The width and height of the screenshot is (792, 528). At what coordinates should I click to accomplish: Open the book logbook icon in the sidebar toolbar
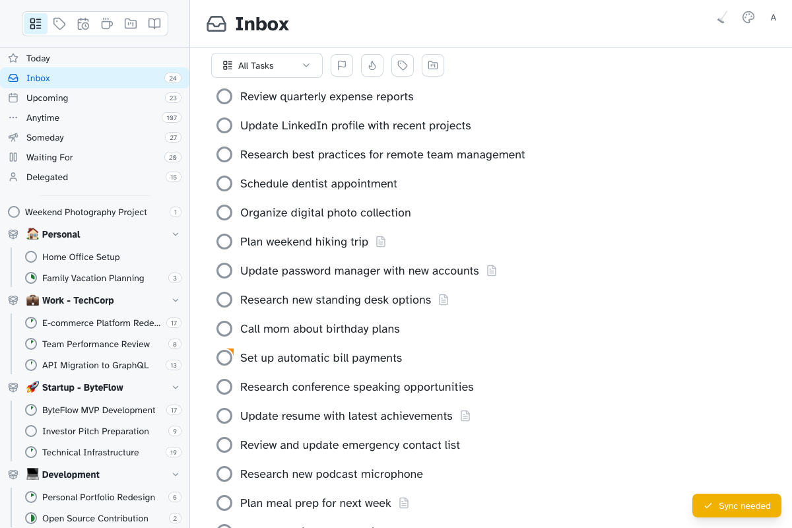pyautogui.click(x=154, y=24)
